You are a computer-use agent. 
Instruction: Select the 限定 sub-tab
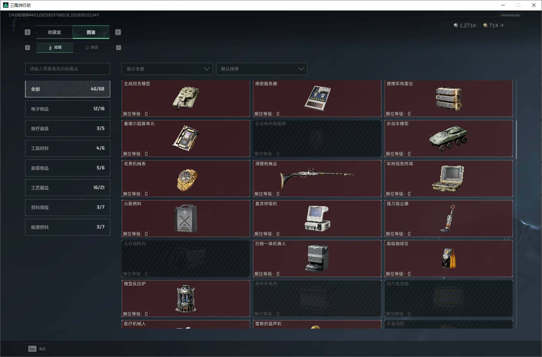[x=91, y=47]
